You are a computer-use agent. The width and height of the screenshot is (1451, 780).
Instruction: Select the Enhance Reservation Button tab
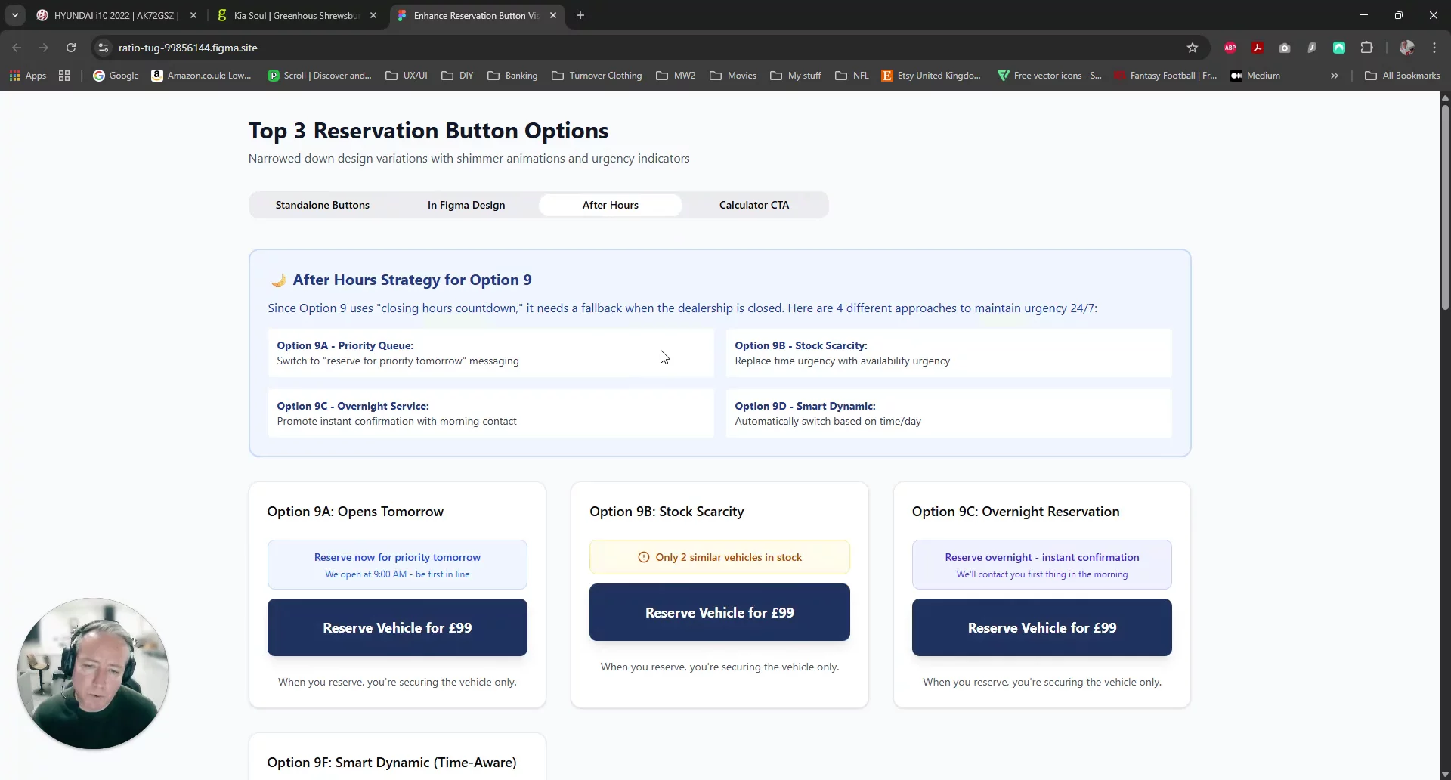(467, 15)
